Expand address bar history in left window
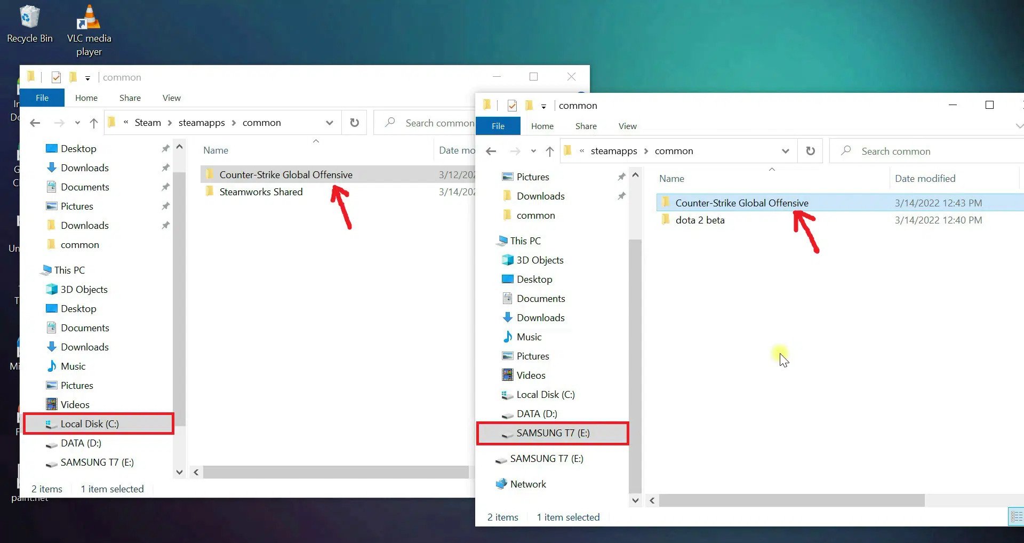Image resolution: width=1024 pixels, height=543 pixels. click(x=330, y=123)
